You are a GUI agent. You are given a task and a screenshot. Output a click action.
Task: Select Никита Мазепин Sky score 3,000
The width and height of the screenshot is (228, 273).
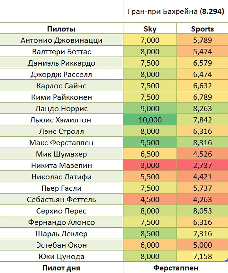pyautogui.click(x=150, y=165)
